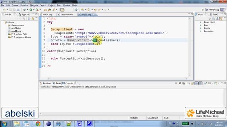Click the Open Task folder icon
The image size is (227, 127).
(x=50, y=10)
